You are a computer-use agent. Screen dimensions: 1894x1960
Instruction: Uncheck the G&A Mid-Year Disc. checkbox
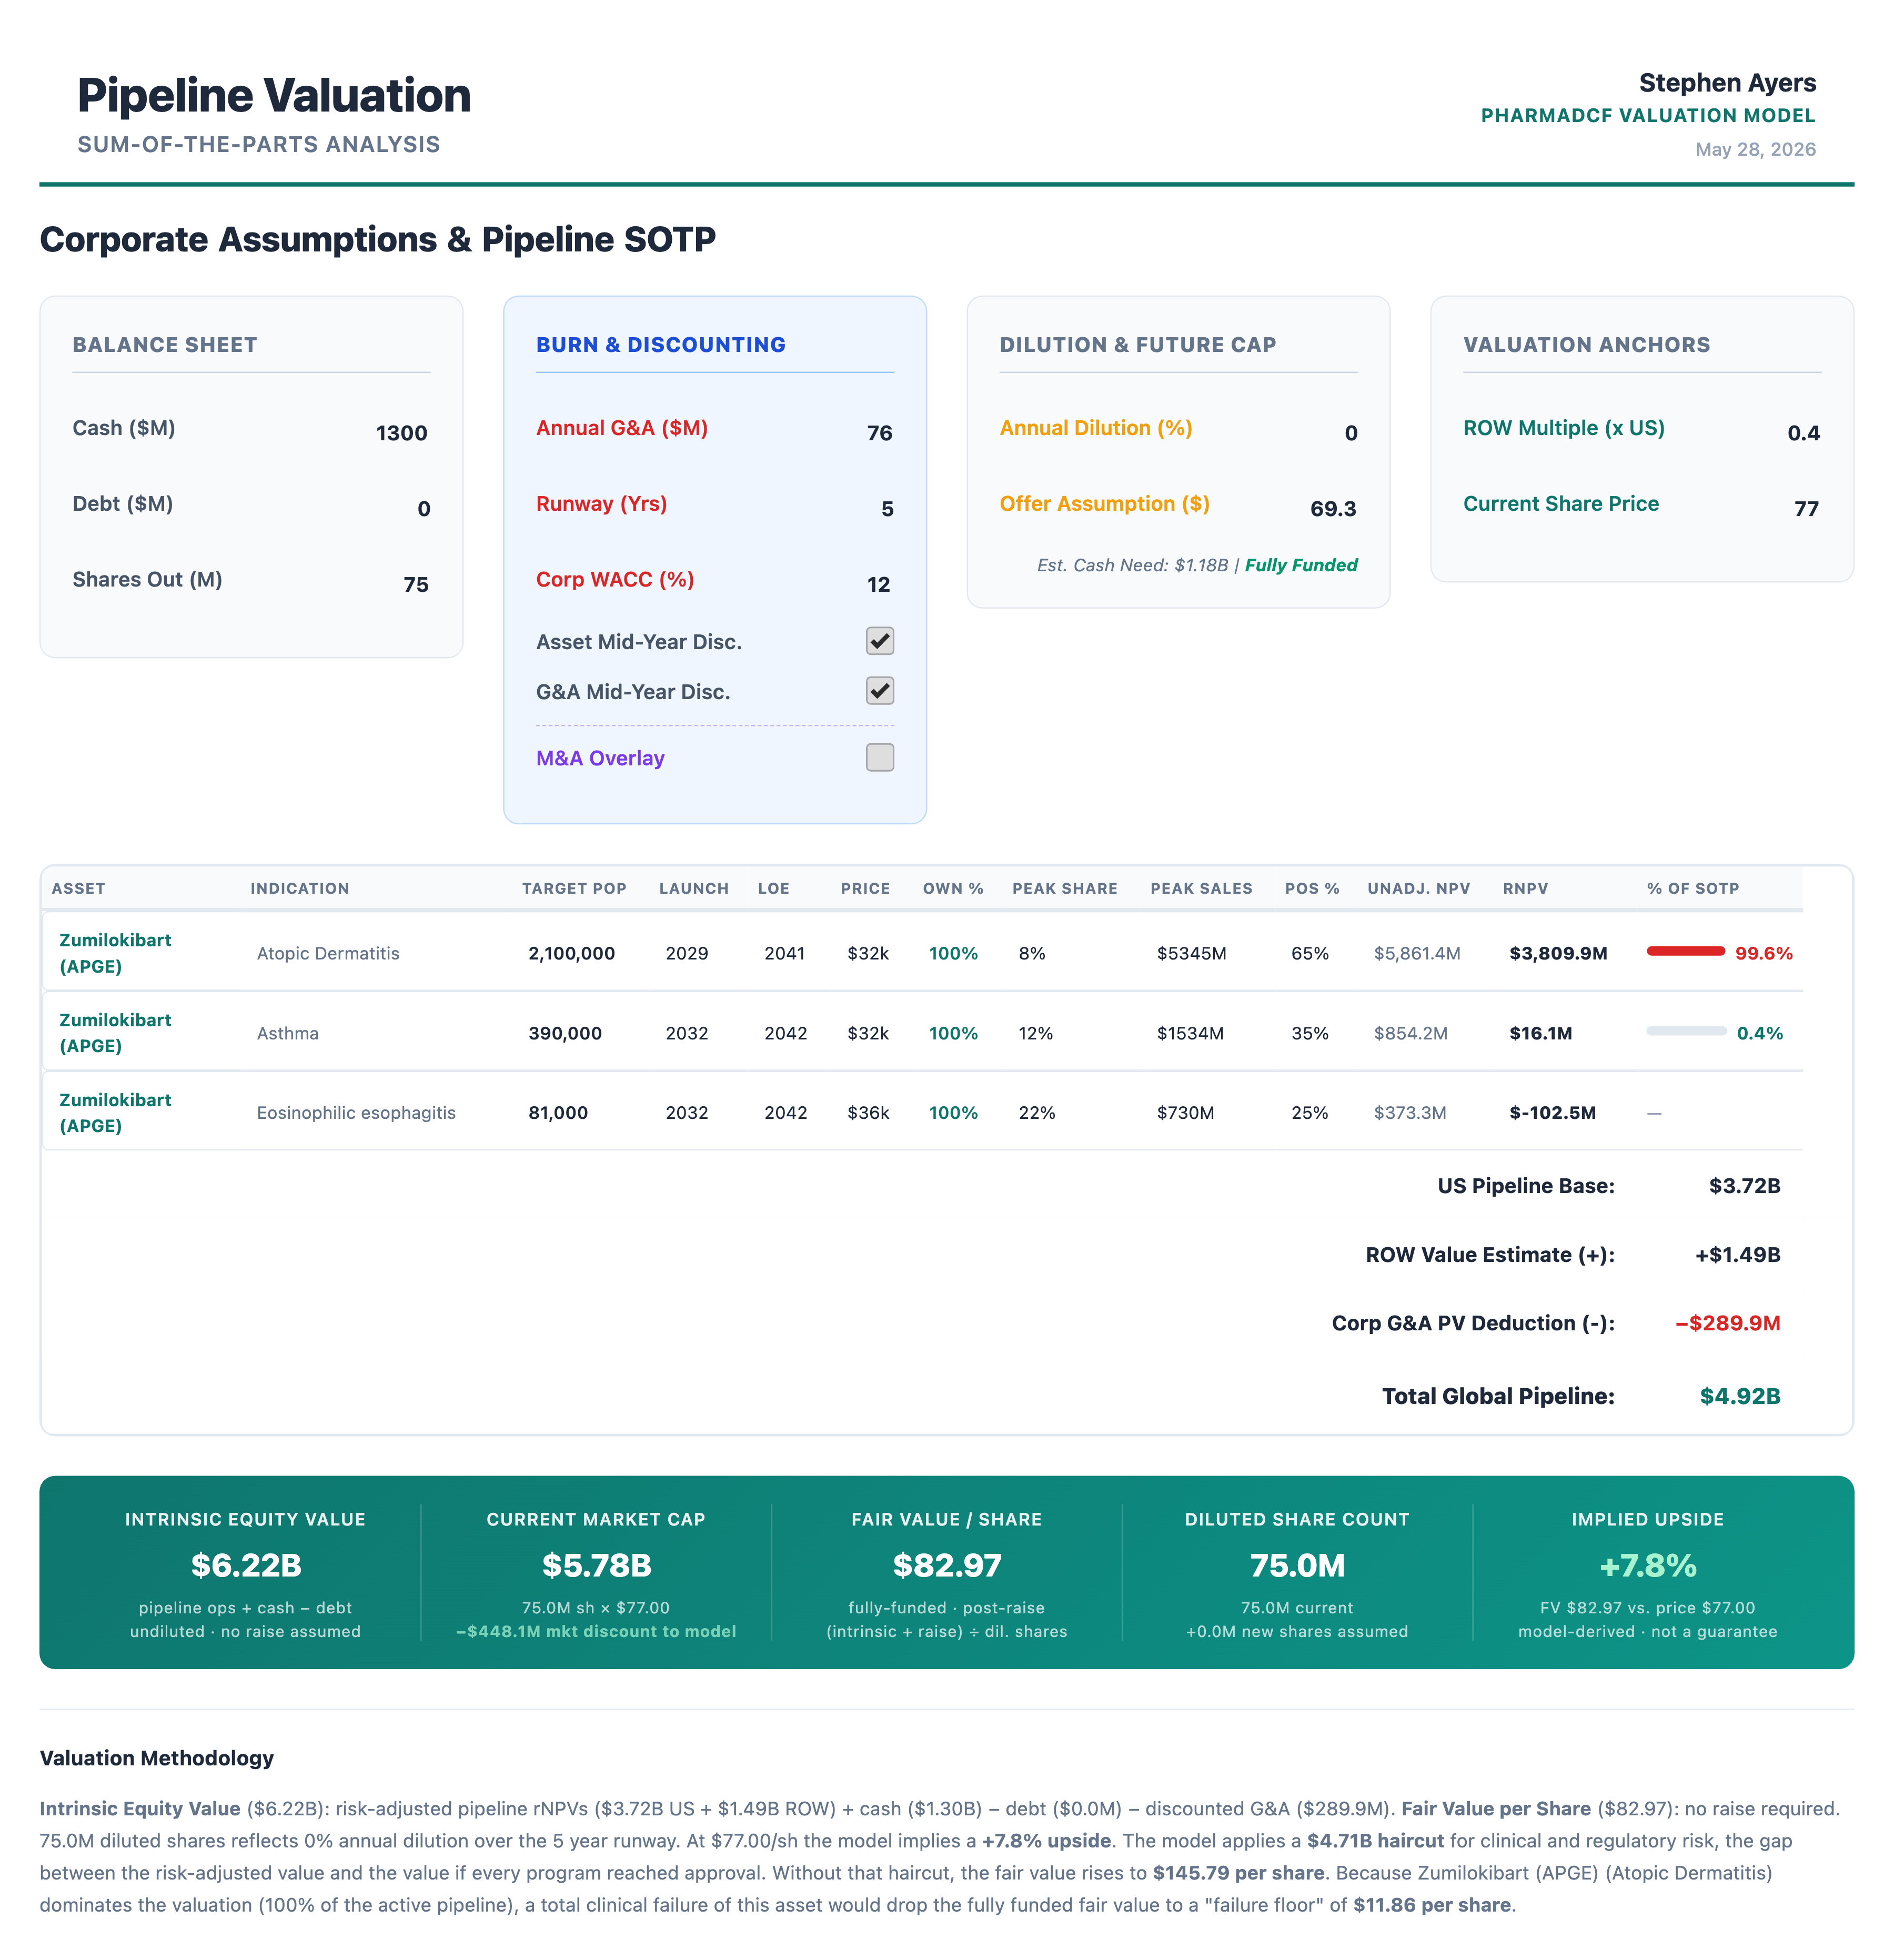879,691
